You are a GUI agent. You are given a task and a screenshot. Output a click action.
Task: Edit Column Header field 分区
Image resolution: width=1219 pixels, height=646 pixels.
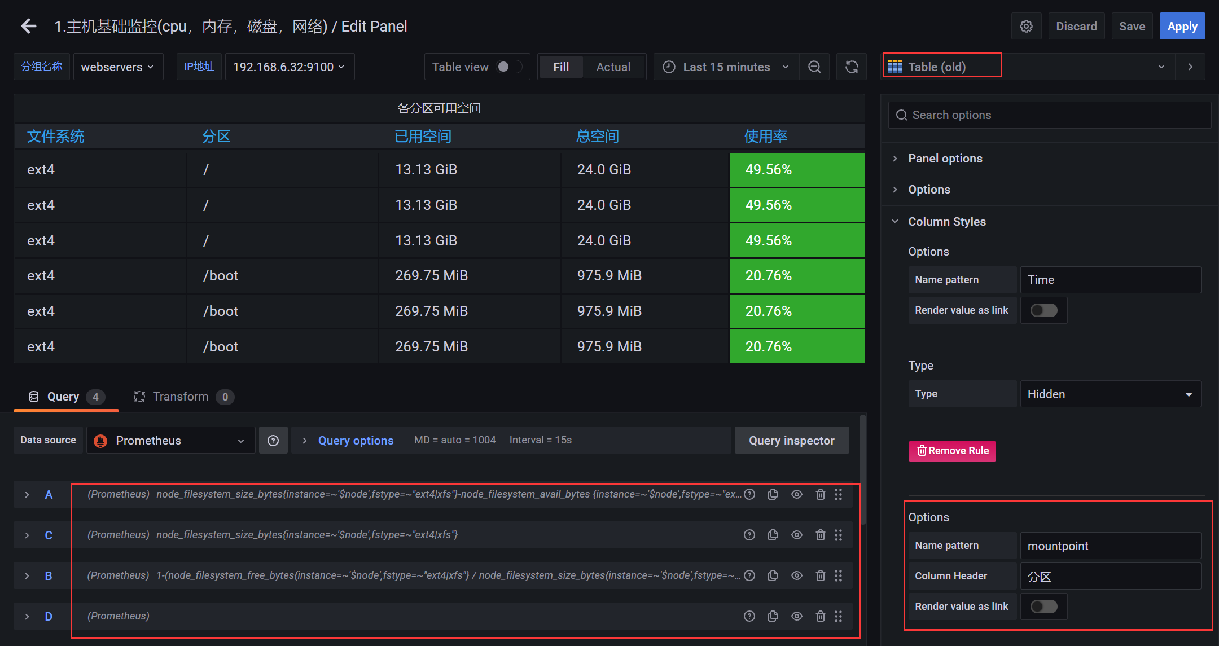(1111, 577)
